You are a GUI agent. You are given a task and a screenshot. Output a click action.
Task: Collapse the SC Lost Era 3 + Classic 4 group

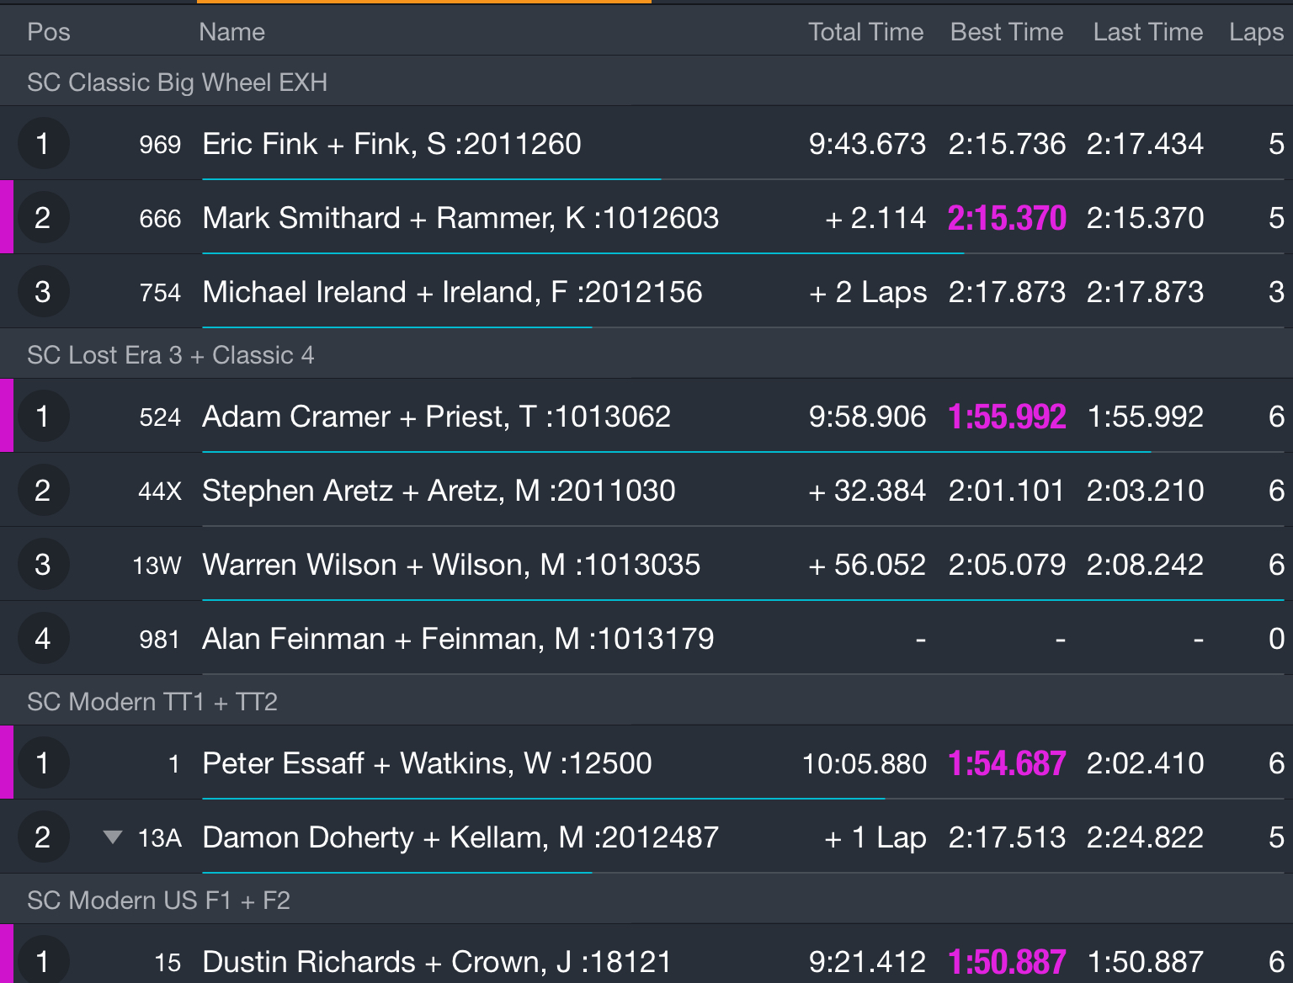tap(646, 354)
